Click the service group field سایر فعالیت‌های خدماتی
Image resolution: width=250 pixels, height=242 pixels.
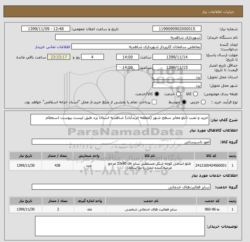tap(121, 187)
